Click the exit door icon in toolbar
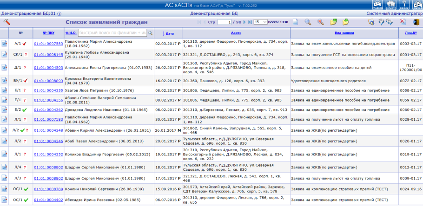The width and height of the screenshot is (423, 206). click(416, 22)
